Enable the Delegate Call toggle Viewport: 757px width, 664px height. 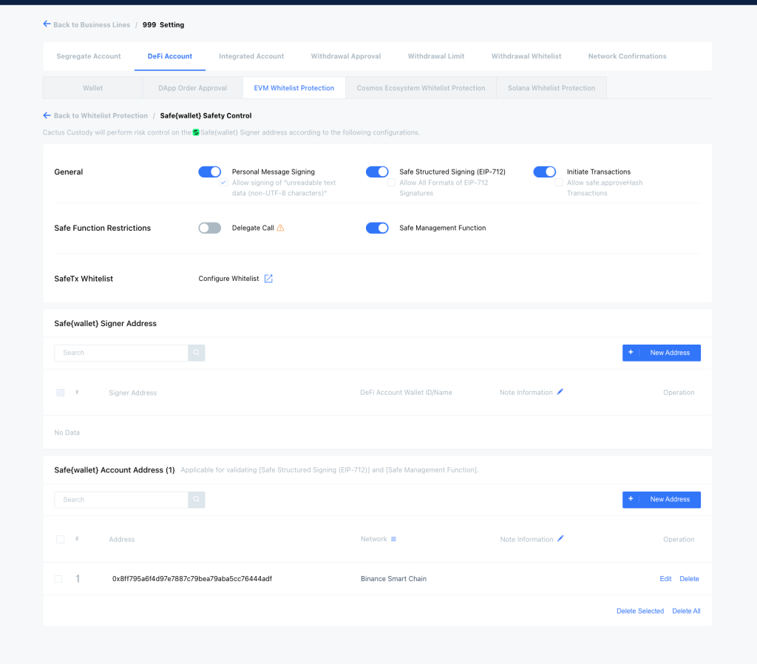(209, 228)
